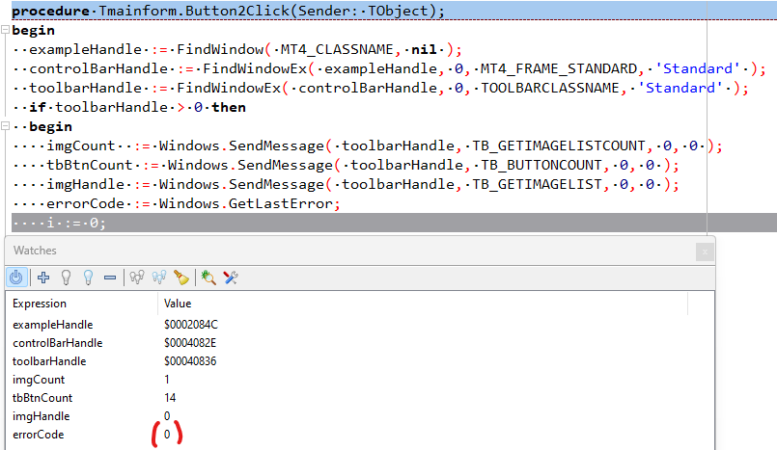Click the wrench and screwdriver properties icon
The width and height of the screenshot is (777, 450).
231,278
